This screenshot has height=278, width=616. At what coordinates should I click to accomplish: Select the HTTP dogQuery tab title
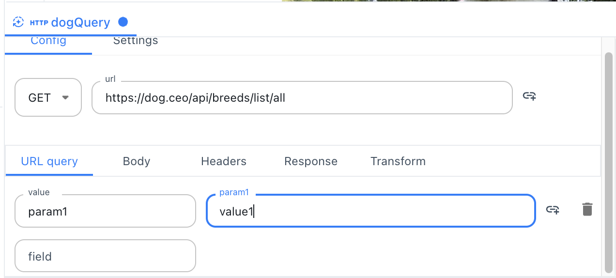80,22
